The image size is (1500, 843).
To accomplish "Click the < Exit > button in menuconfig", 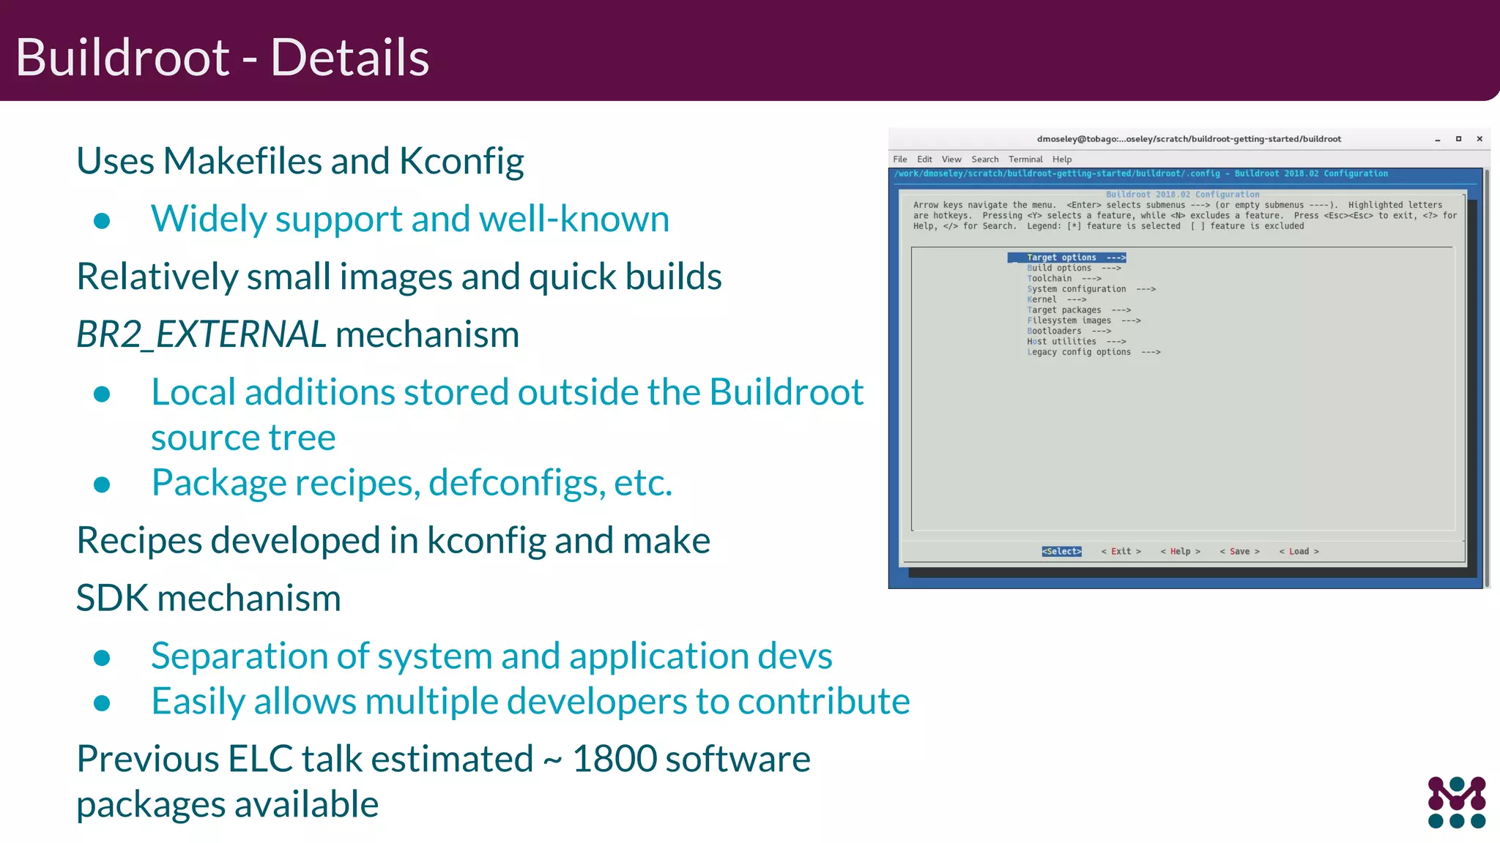I will pyautogui.click(x=1121, y=551).
